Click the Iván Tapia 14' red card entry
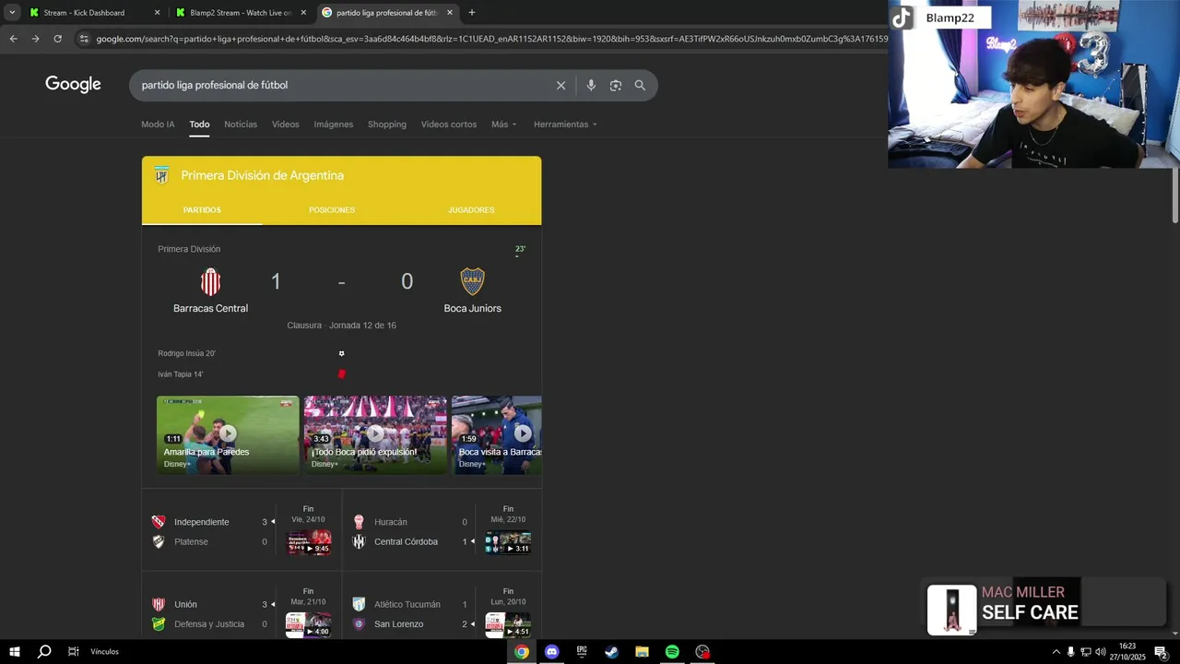 pos(181,374)
